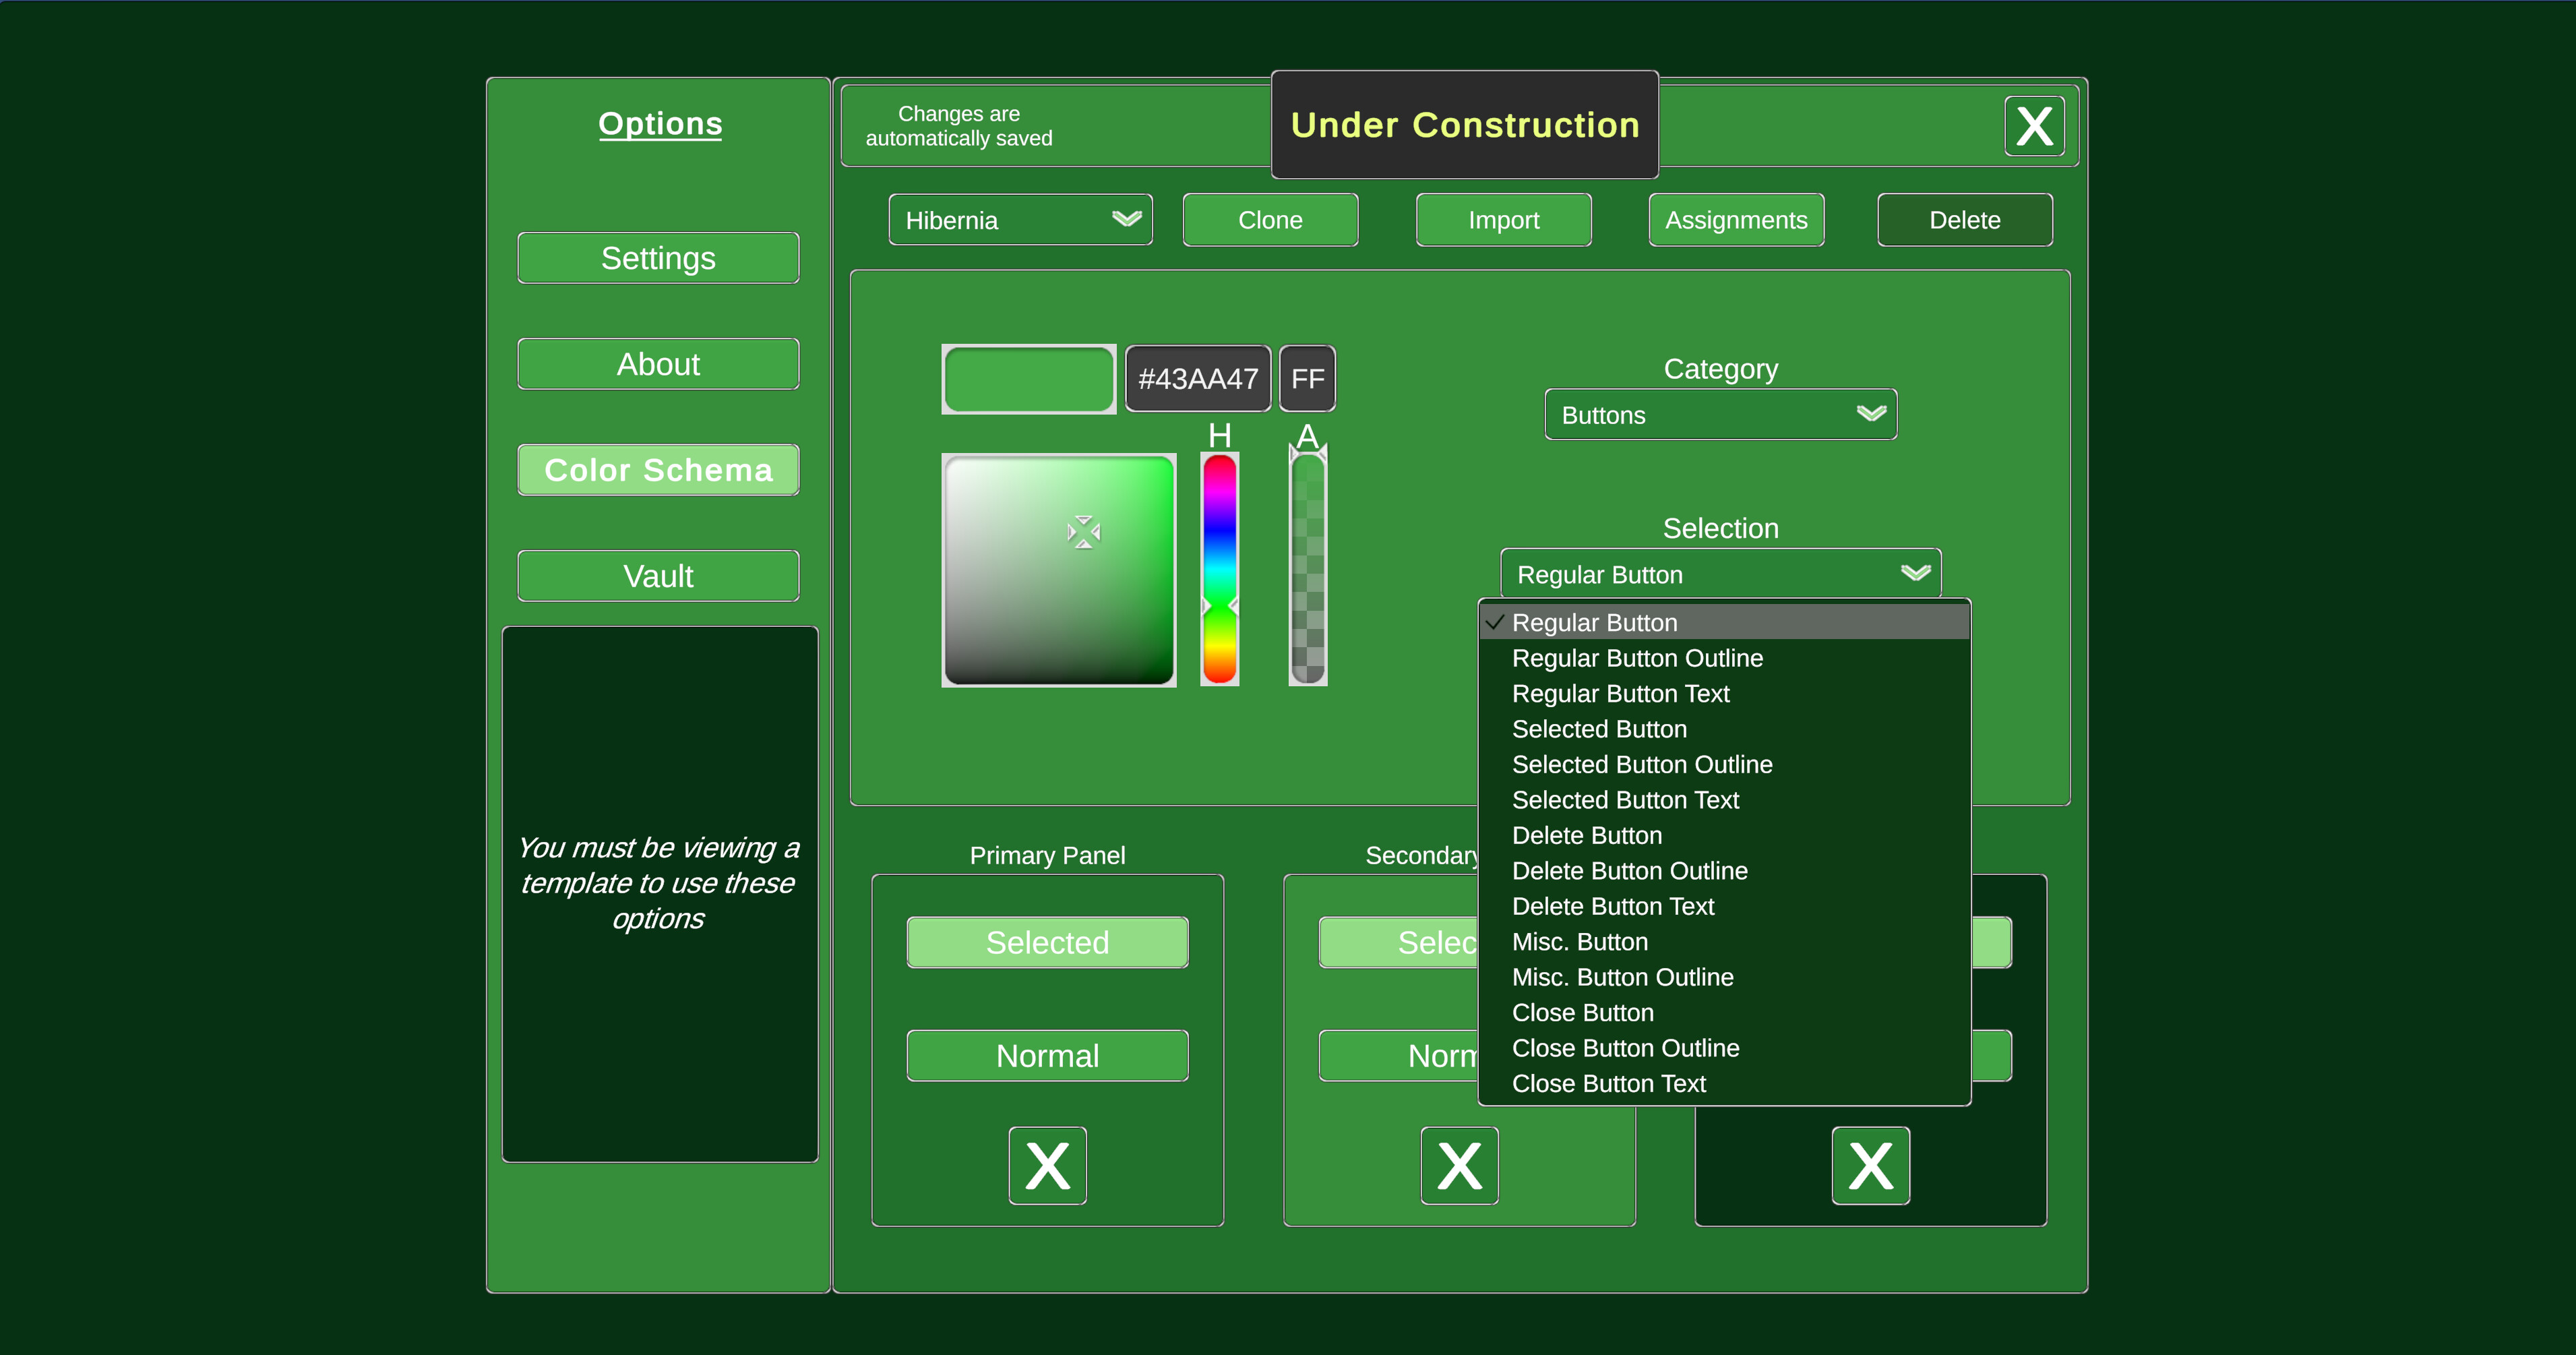Adjust the H hue slider
This screenshot has width=2576, height=1355.
tap(1219, 570)
